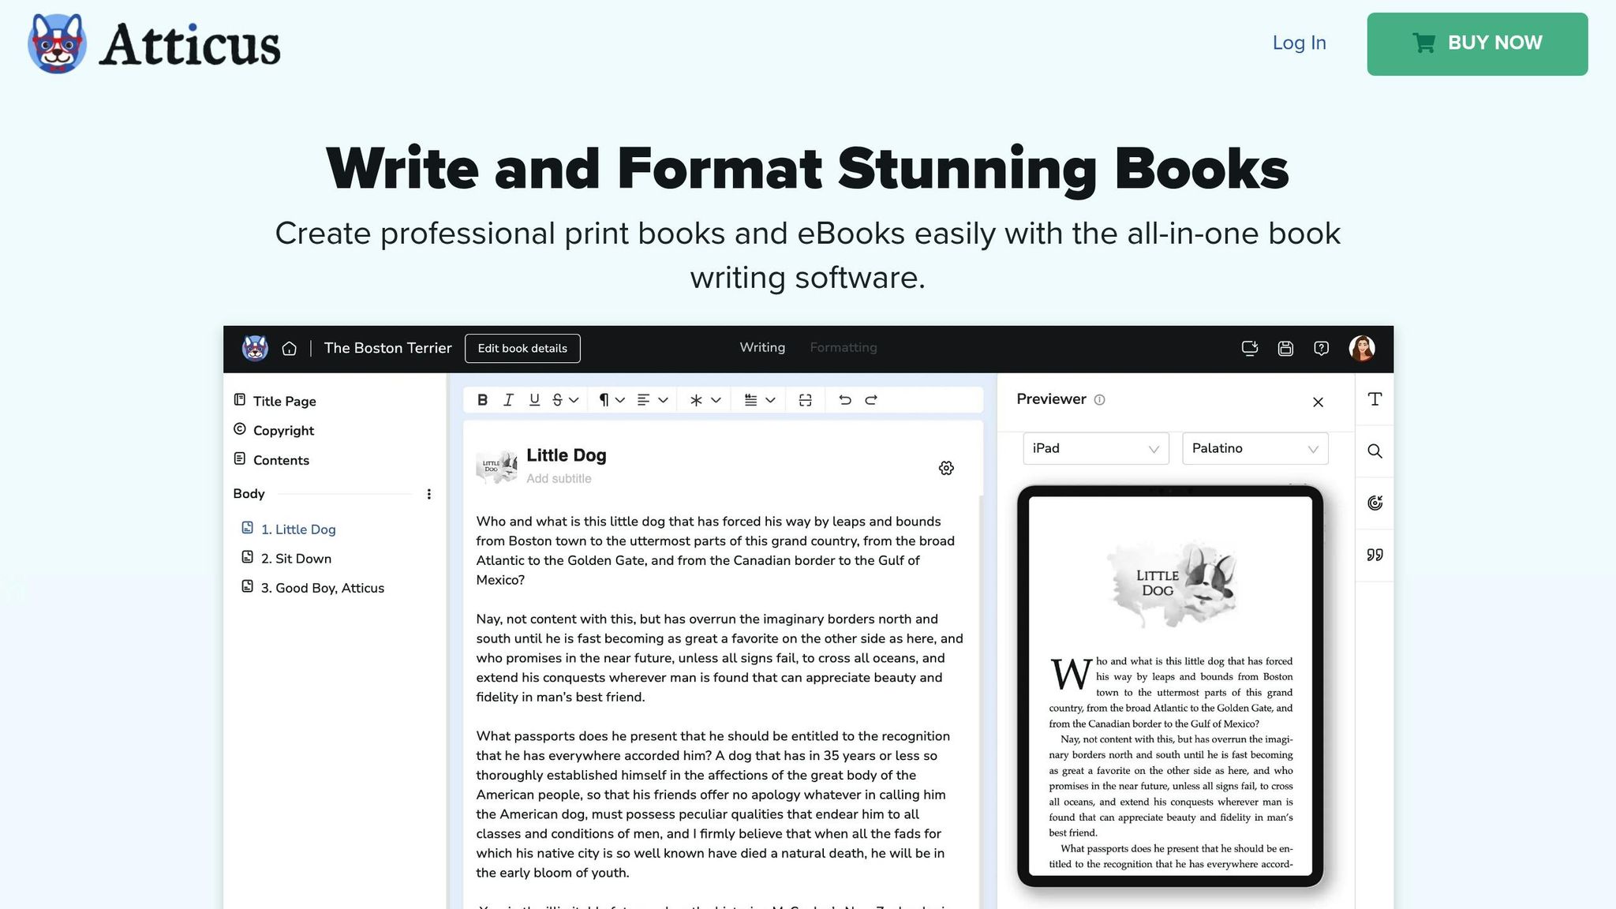Click the quotation marks sidebar icon
Screen dimensions: 1616x909
coord(1375,555)
